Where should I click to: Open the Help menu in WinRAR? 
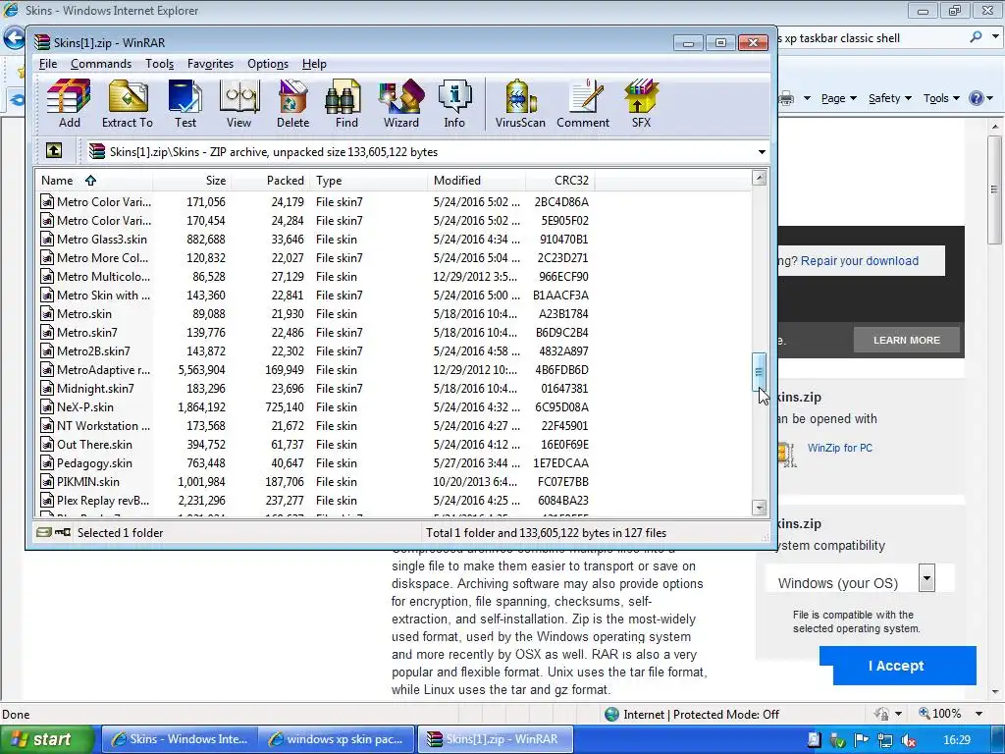click(314, 64)
